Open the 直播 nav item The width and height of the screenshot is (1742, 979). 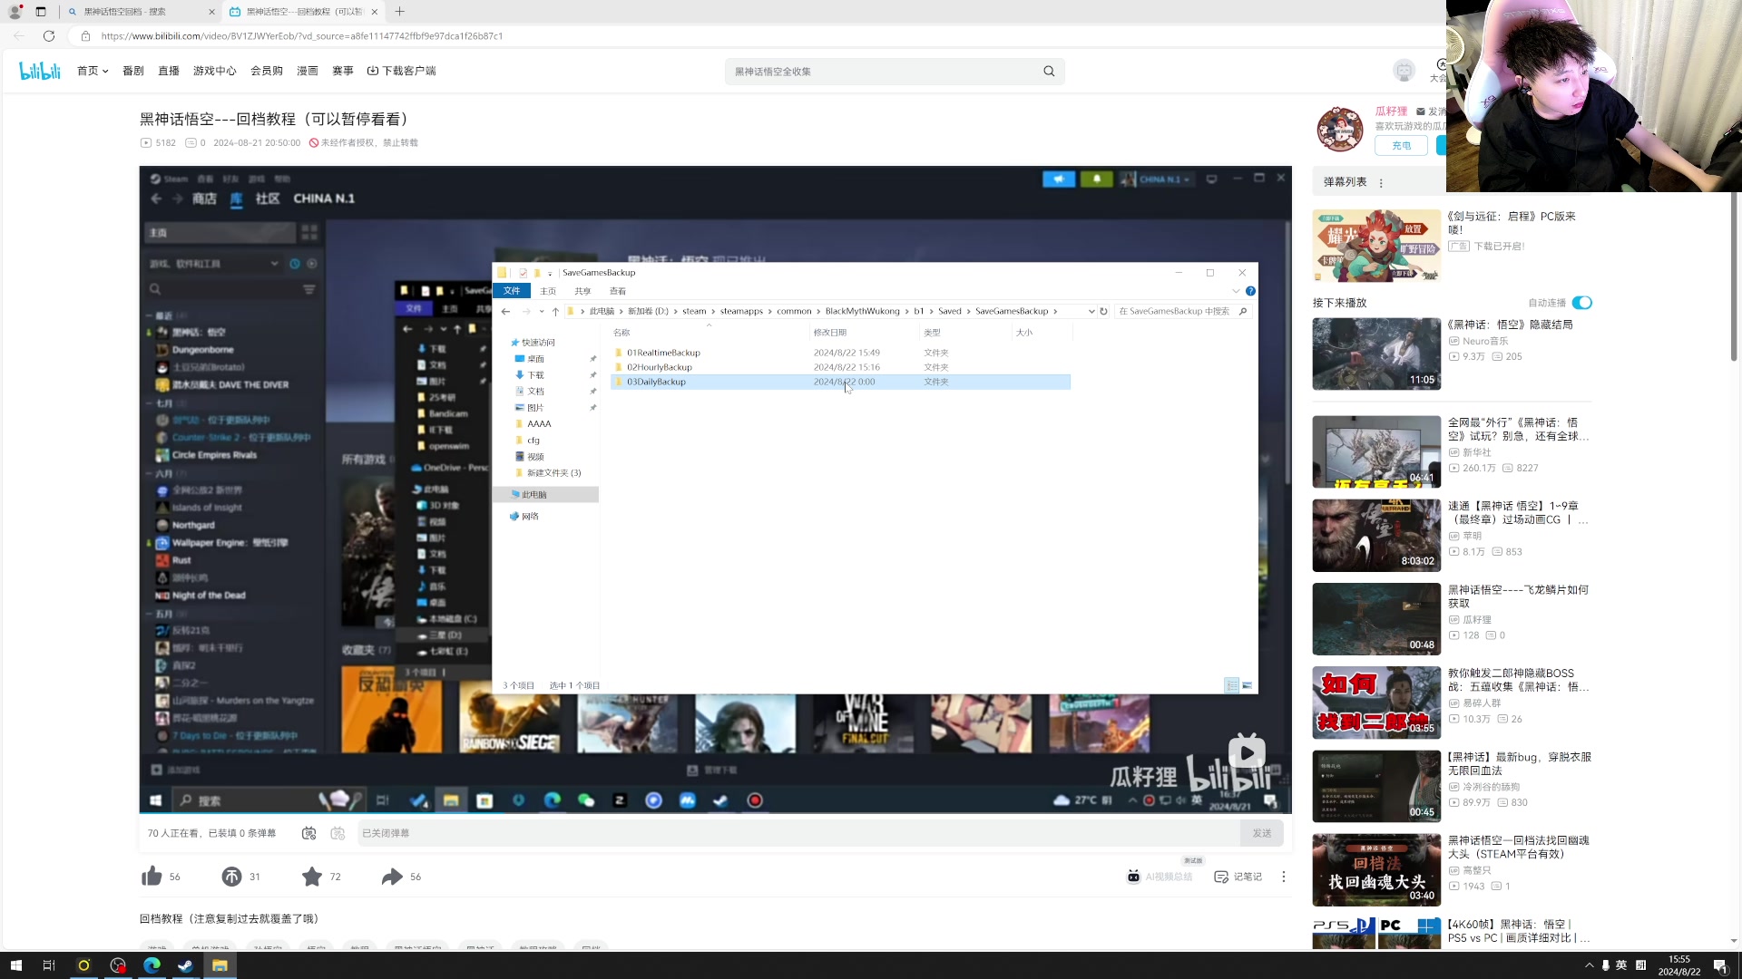169,71
